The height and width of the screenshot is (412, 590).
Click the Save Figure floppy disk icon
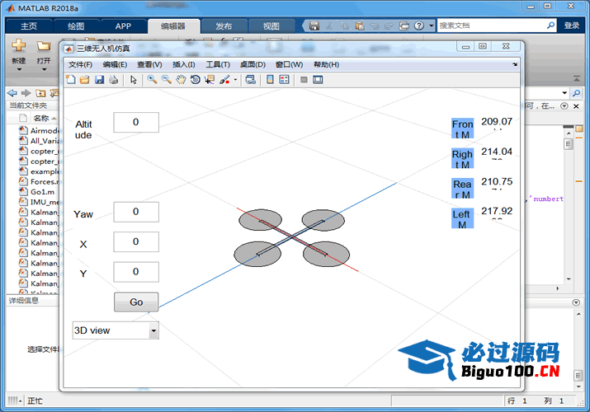(x=99, y=80)
